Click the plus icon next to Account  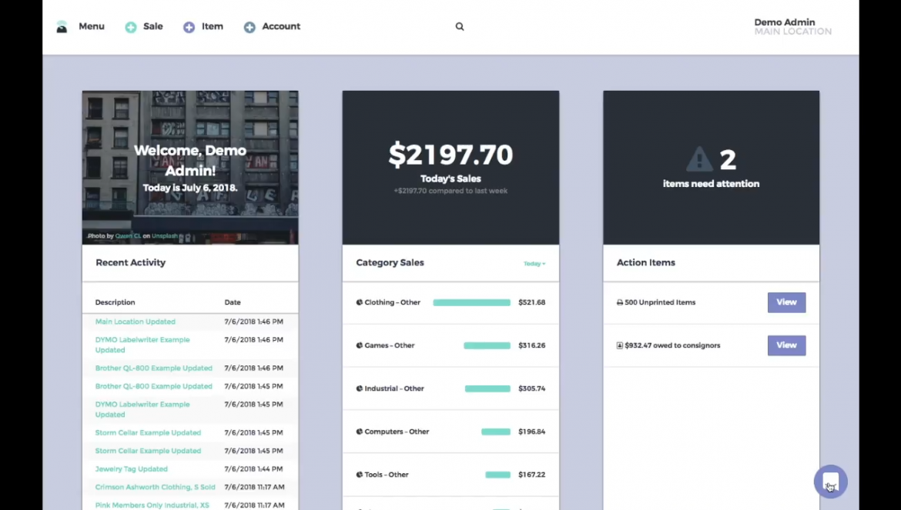point(250,26)
